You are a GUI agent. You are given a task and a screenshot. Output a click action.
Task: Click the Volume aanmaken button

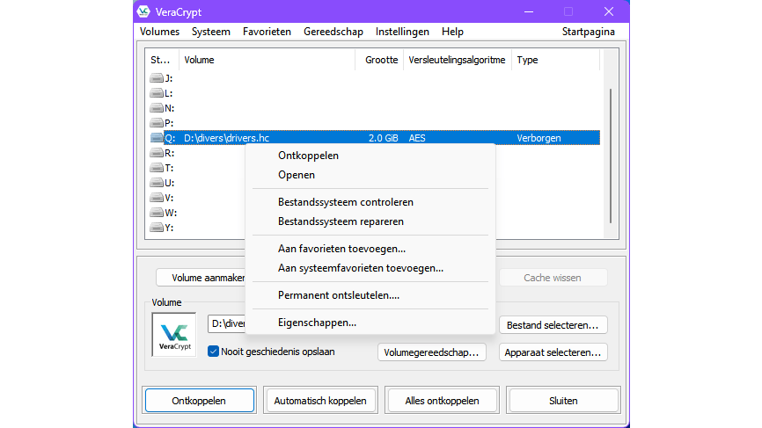(x=201, y=278)
